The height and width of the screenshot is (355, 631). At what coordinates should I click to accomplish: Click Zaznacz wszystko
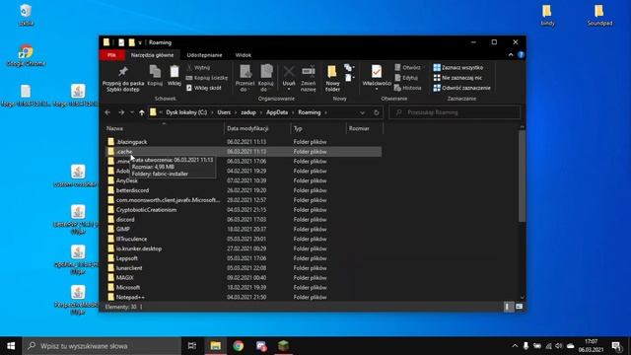[458, 68]
